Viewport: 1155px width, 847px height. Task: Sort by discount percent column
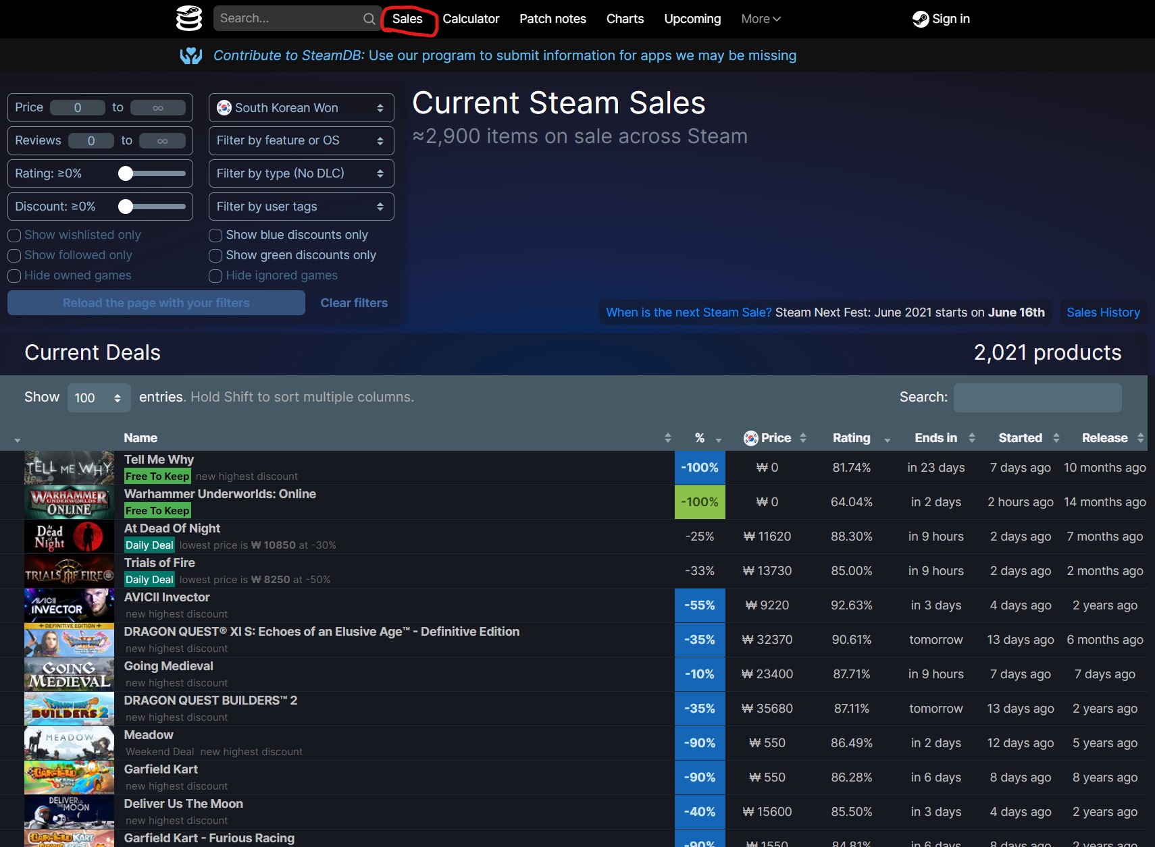[700, 438]
